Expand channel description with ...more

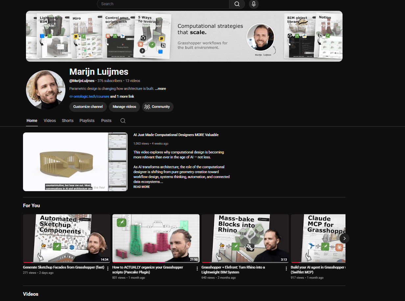tap(160, 89)
